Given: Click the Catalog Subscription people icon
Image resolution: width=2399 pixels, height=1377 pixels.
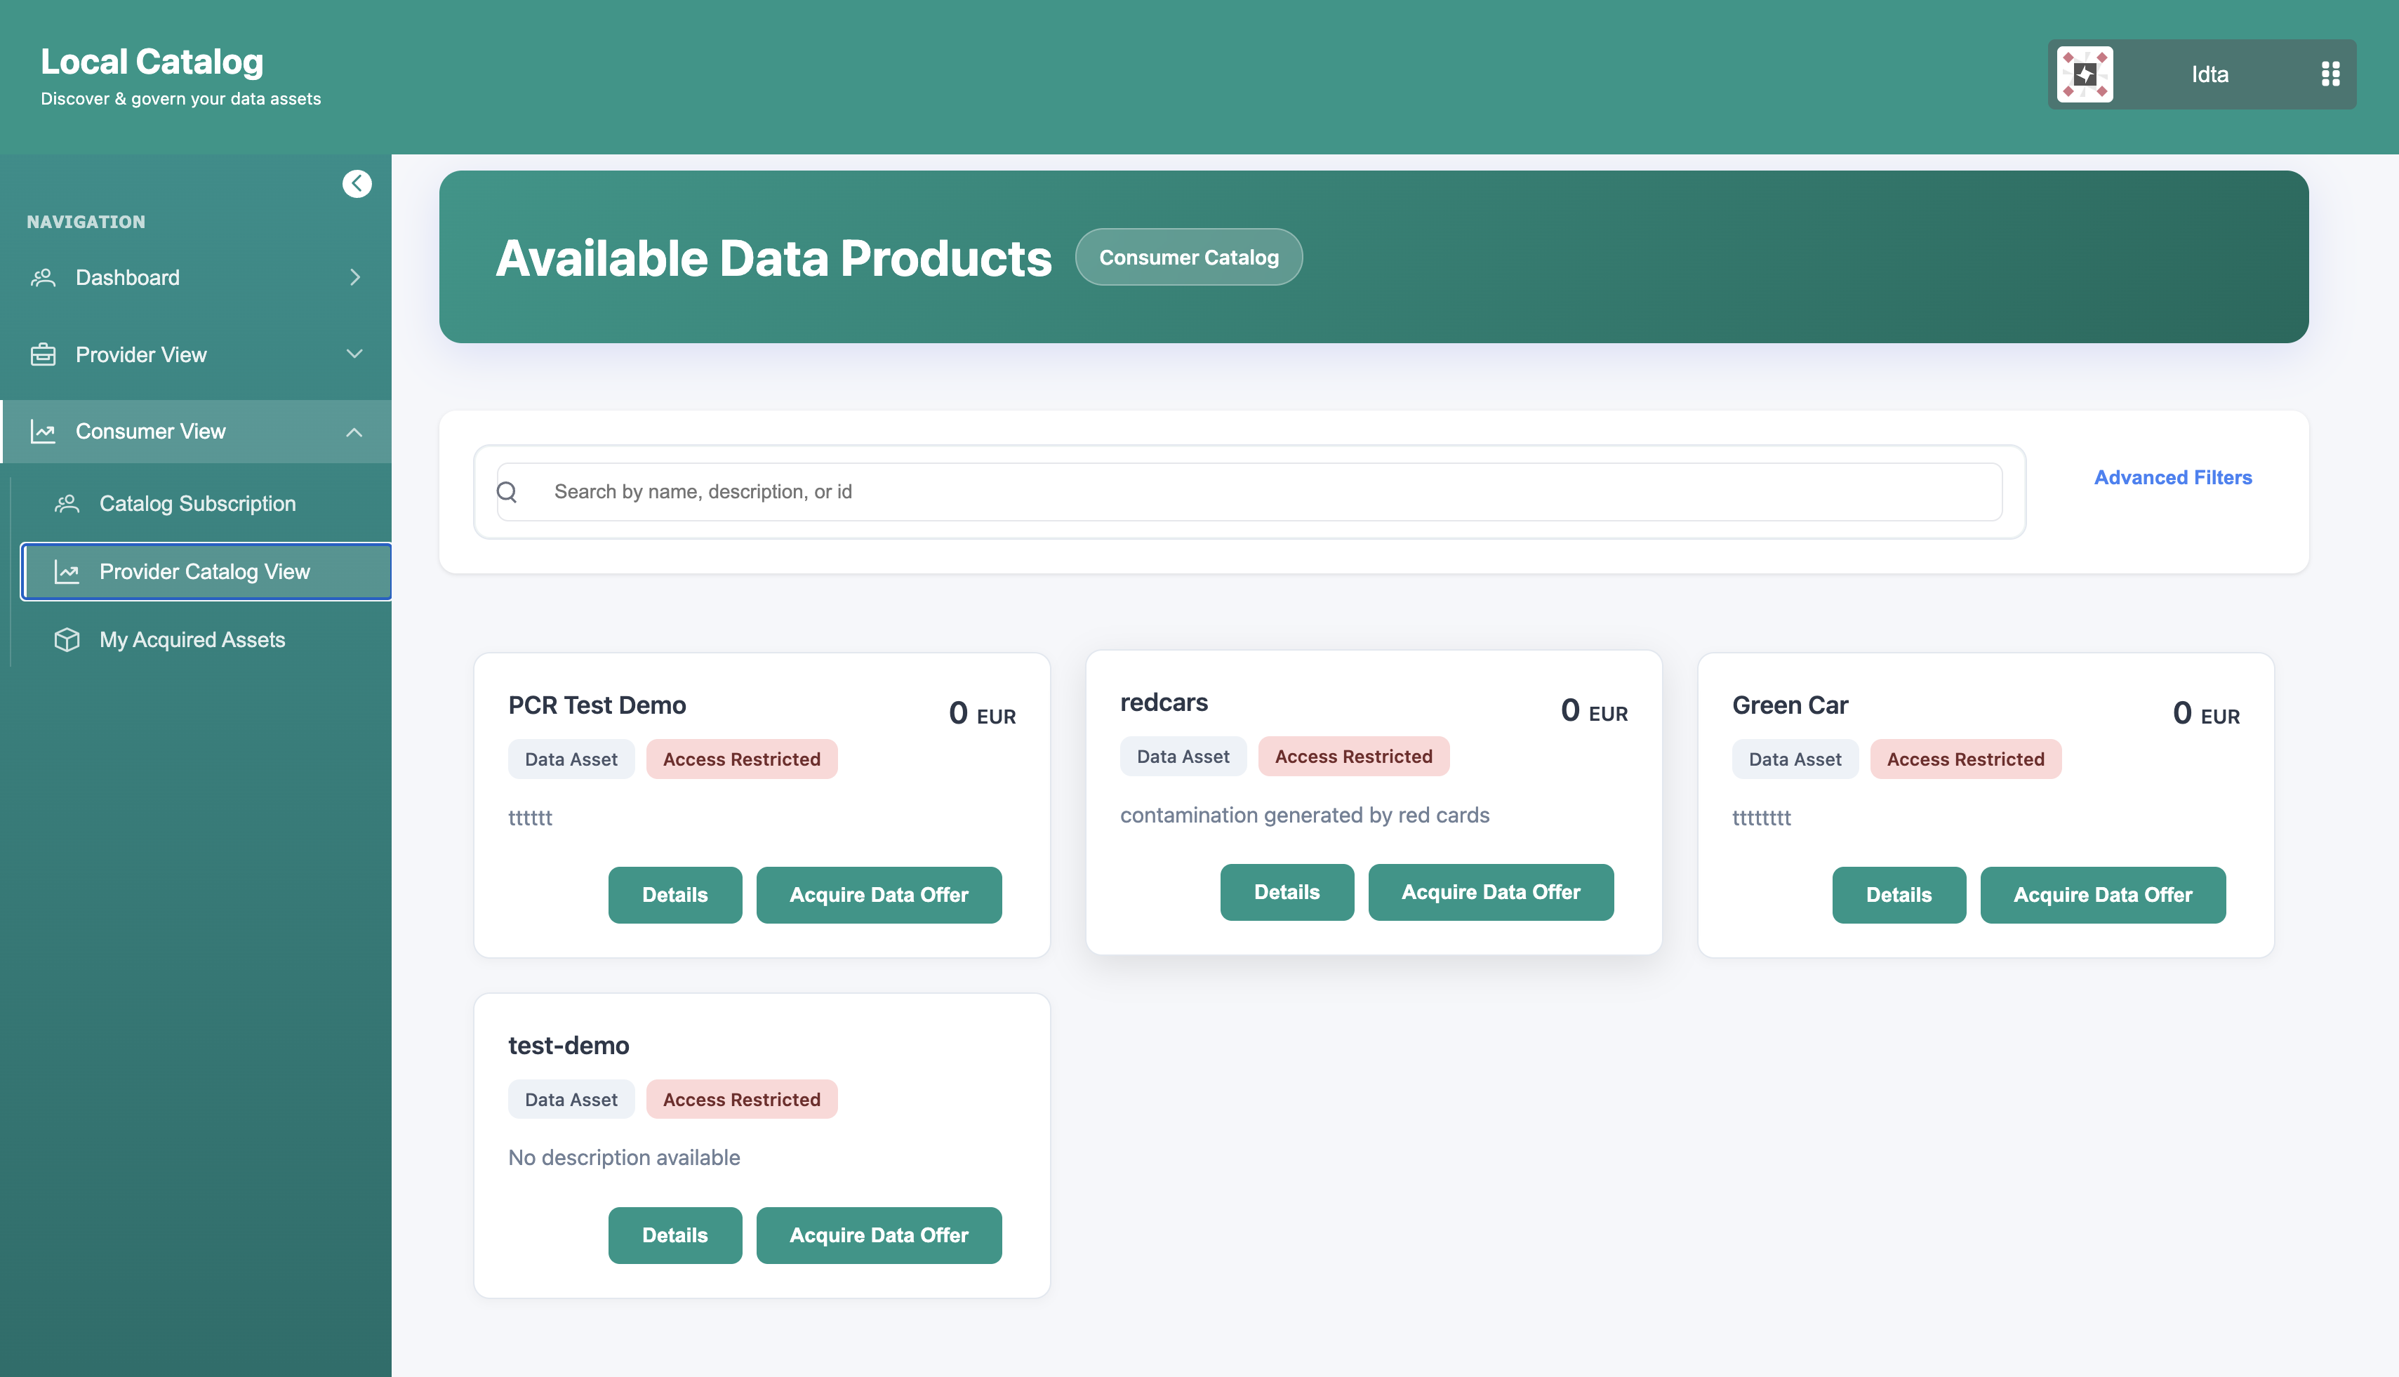Looking at the screenshot, I should point(67,503).
